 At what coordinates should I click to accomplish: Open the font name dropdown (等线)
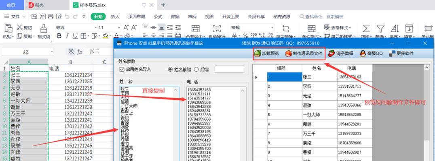pos(96,27)
